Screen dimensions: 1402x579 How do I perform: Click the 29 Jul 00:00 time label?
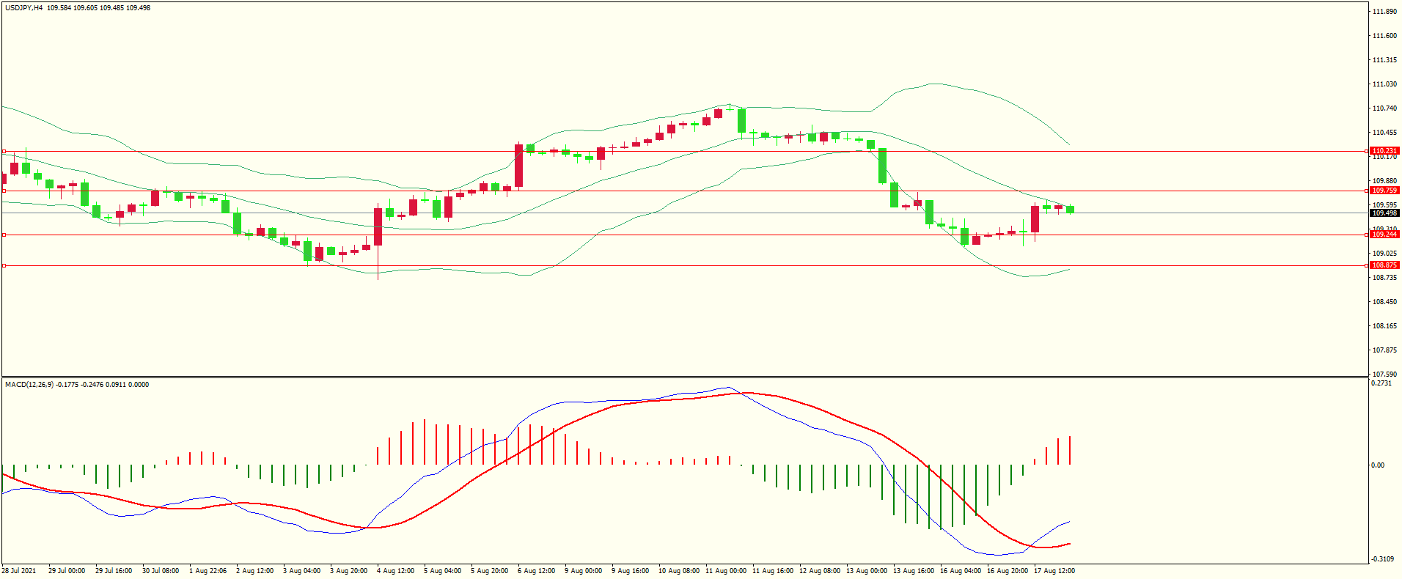(67, 571)
